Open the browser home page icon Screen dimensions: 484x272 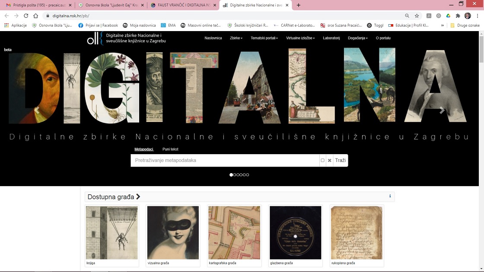point(36,16)
